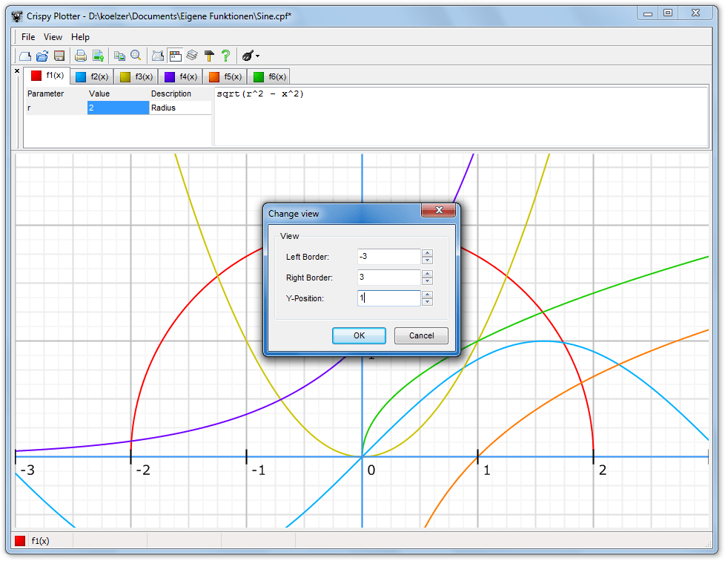Toggle the coordinate cross toolbar icon
The image size is (725, 561).
[x=158, y=56]
